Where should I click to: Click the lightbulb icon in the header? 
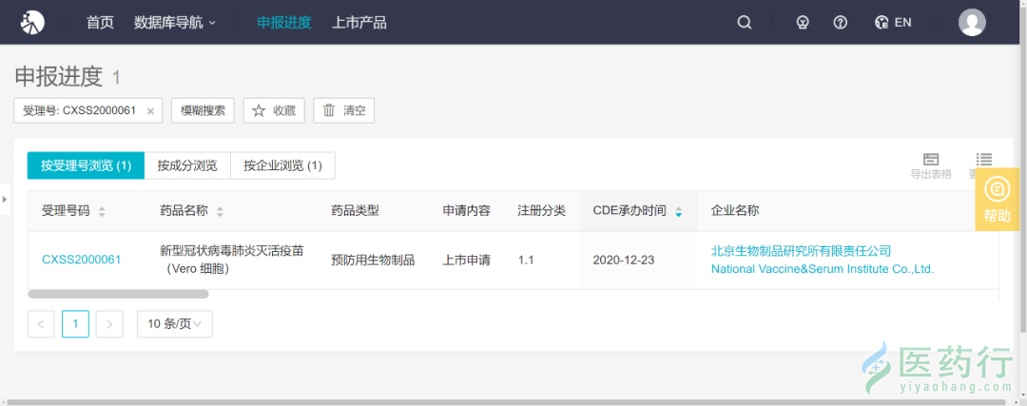pyautogui.click(x=802, y=23)
